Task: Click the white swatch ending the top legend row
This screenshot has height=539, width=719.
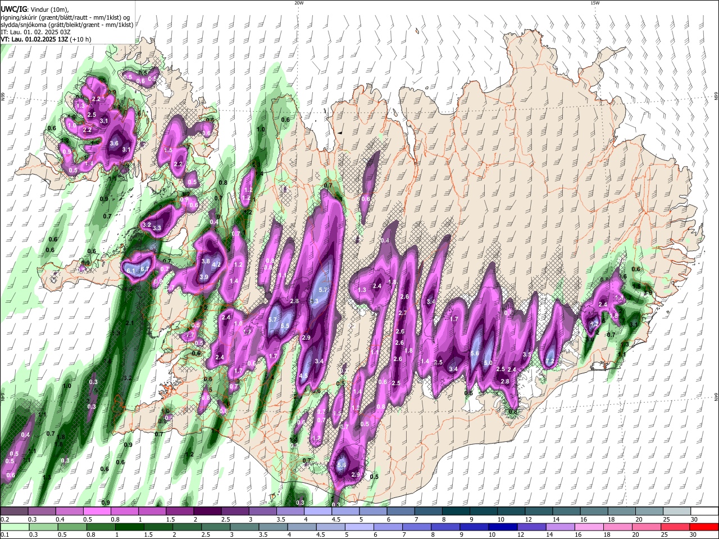Action: coord(704,511)
